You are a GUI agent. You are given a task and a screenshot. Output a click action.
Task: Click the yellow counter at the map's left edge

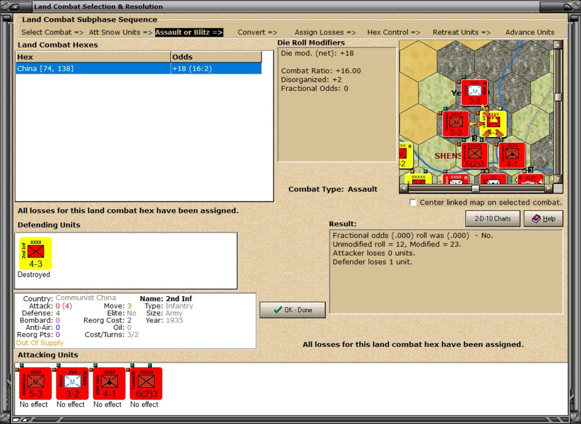(x=406, y=155)
